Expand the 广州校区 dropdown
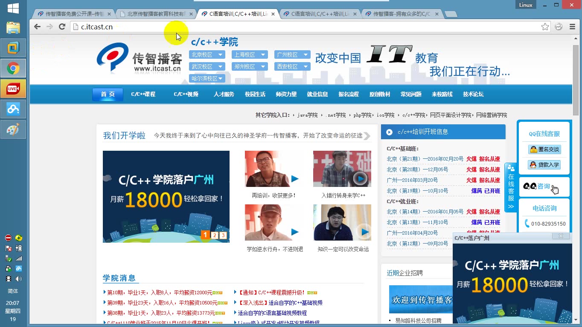582x327 pixels. pos(292,54)
